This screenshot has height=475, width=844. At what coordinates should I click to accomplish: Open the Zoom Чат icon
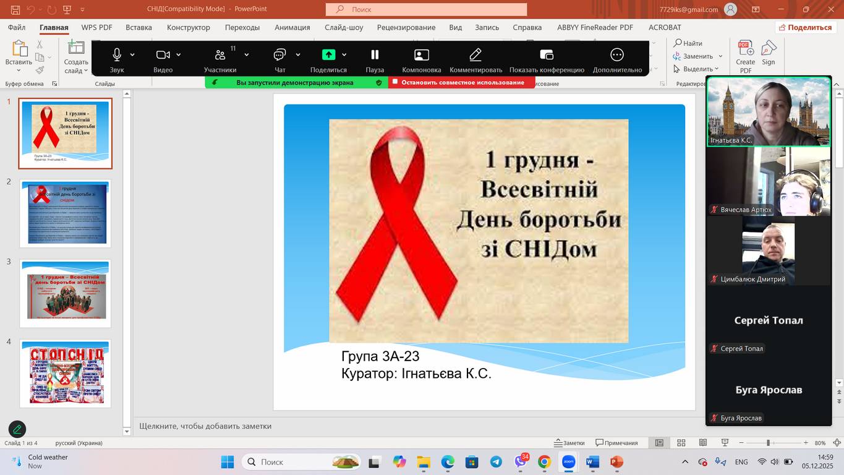[279, 55]
